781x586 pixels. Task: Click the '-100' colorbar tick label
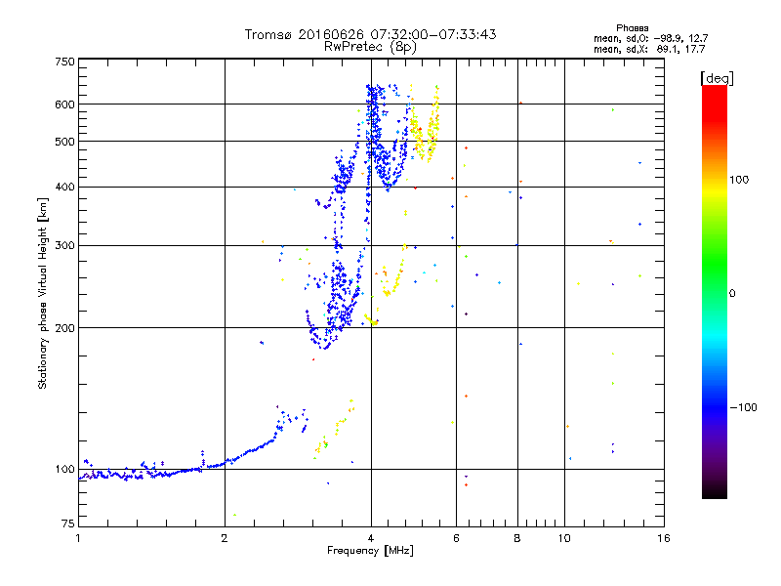click(743, 407)
